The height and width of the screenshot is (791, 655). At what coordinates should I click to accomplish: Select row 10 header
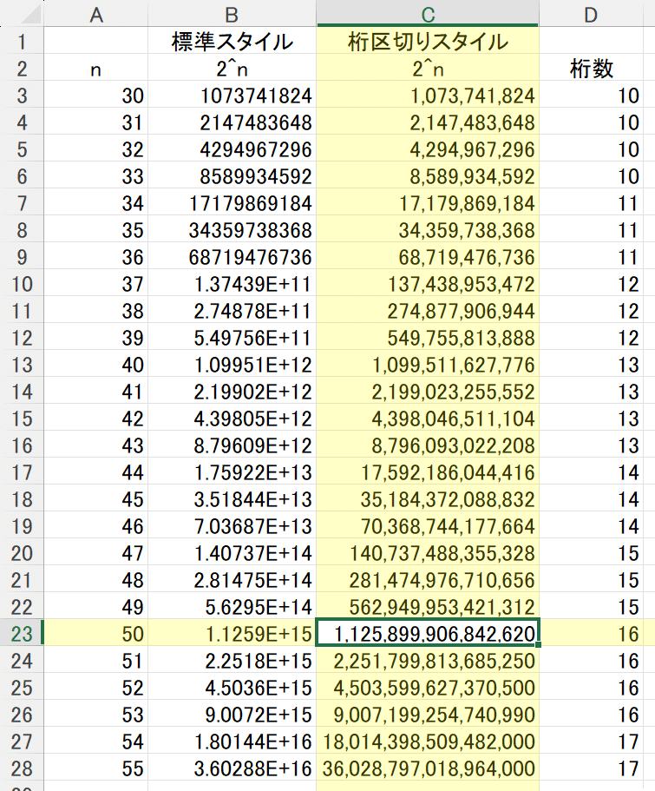coord(22,284)
